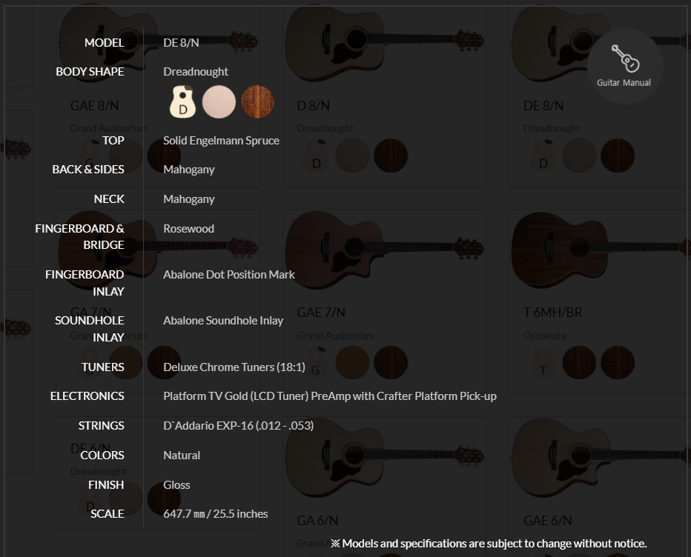Click the T 6MH/BR model title
The height and width of the screenshot is (557, 691).
point(552,312)
